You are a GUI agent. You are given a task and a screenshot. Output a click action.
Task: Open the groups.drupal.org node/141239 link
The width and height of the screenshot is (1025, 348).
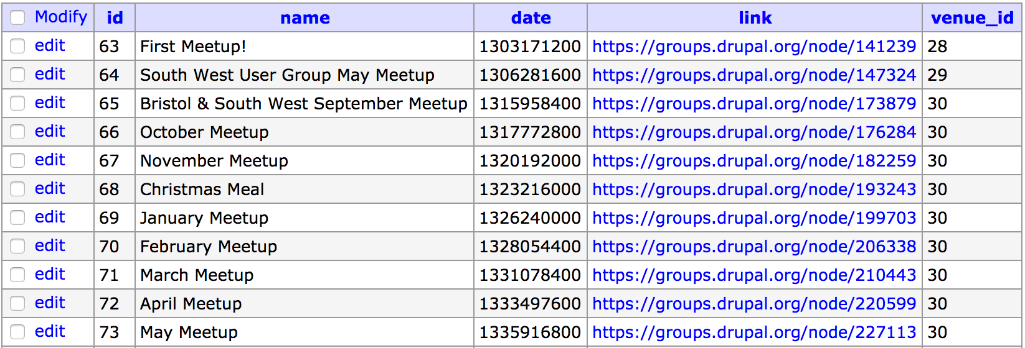pyautogui.click(x=754, y=47)
